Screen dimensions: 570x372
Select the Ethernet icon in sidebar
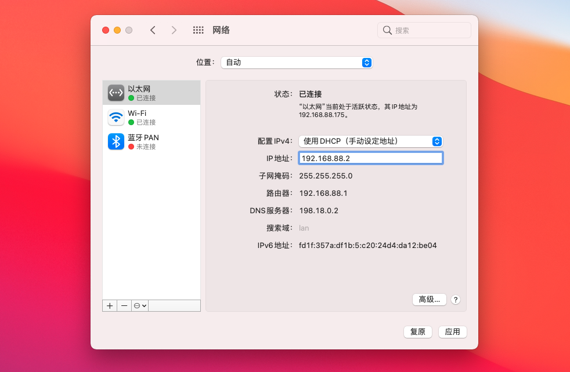pos(116,93)
